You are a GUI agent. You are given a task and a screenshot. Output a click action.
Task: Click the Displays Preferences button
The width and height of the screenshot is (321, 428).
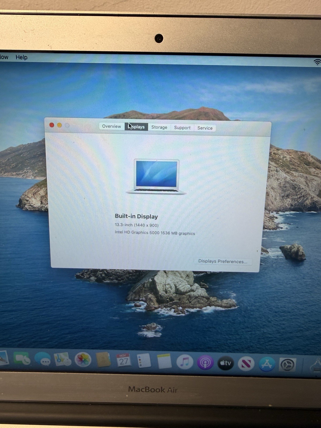(223, 261)
